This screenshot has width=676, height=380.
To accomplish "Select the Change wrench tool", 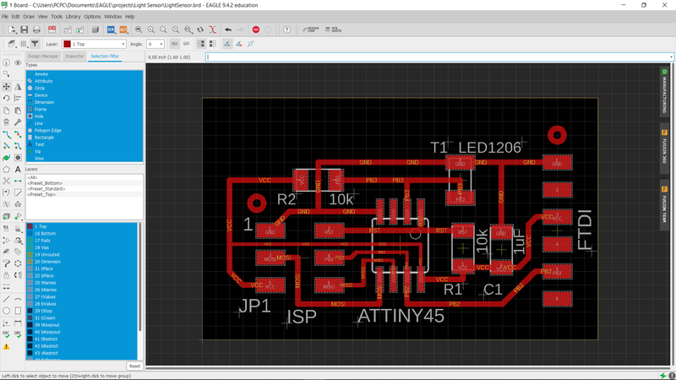I will tap(18, 122).
